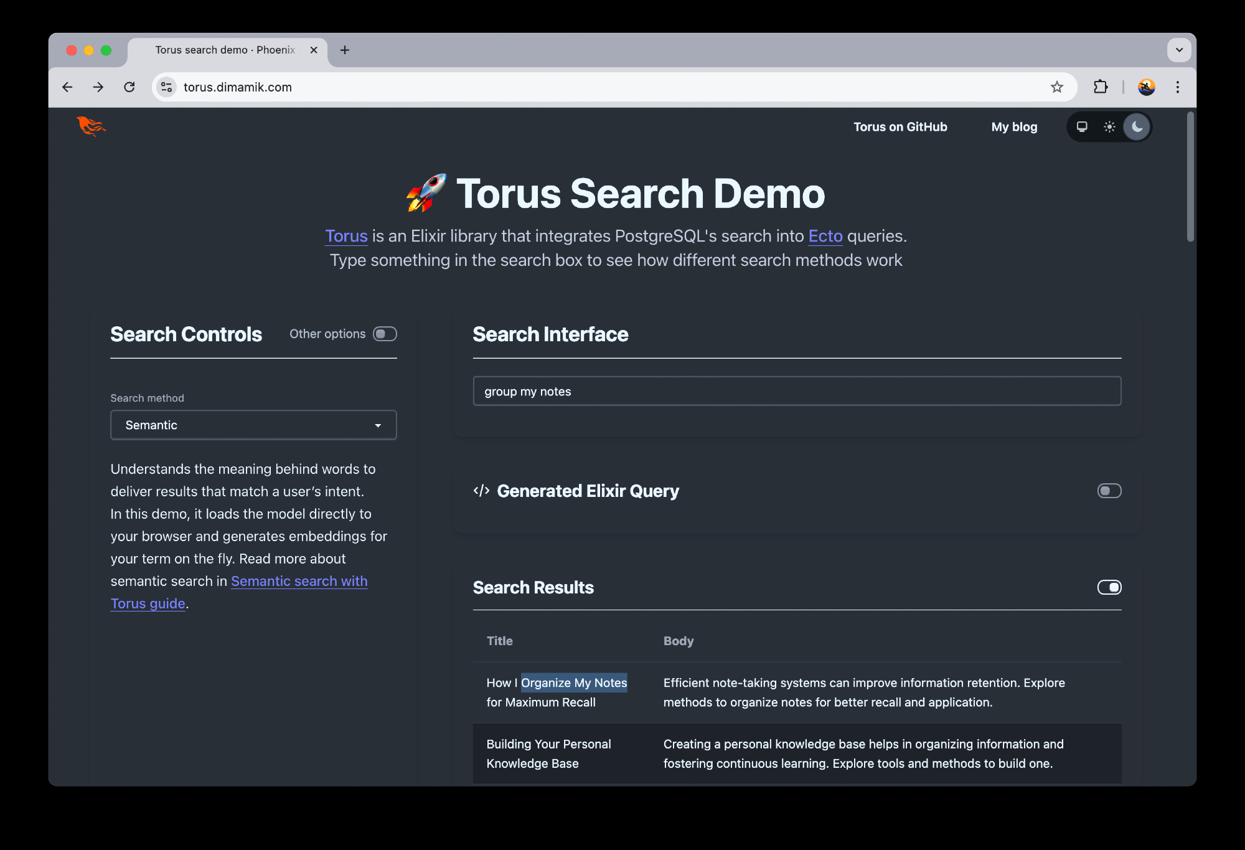Hide Search Results with its toggle
Screen dimensions: 1245x850
[x=1109, y=587]
